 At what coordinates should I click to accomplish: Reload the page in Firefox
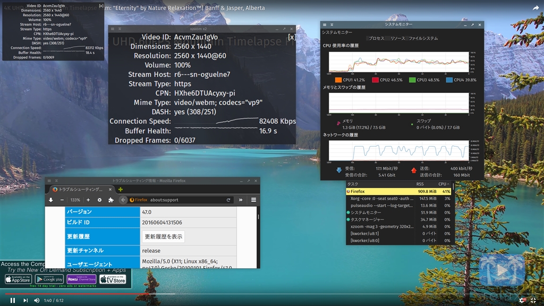(228, 200)
